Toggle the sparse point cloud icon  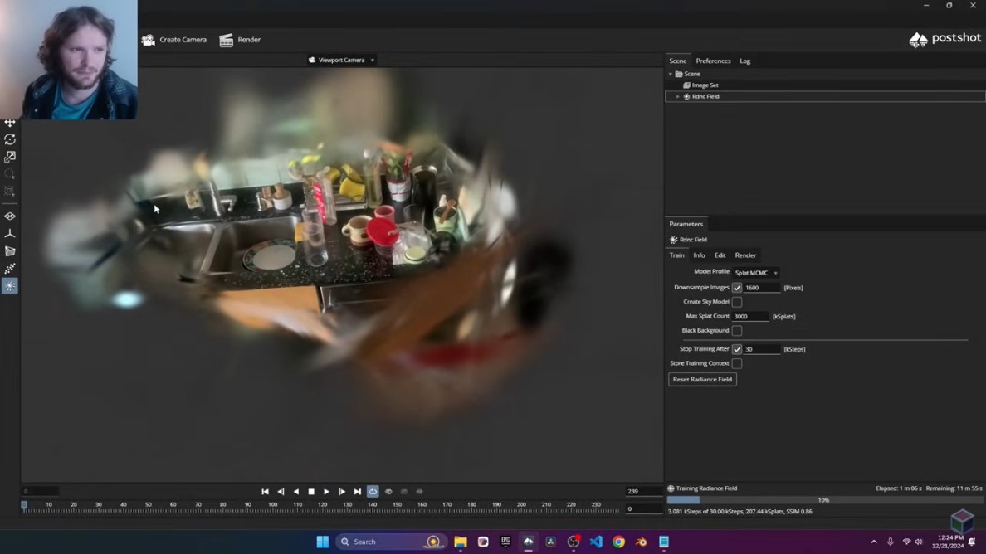10,269
